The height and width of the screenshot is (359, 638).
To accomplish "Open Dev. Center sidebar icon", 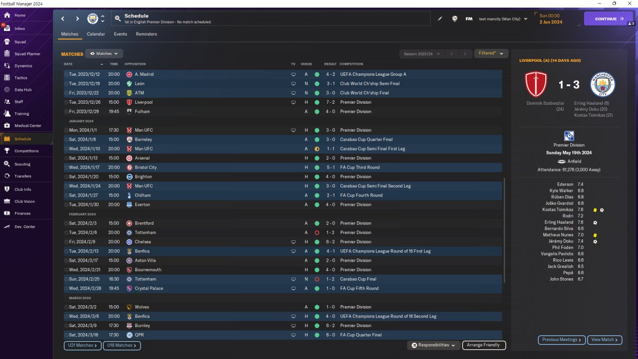I will click(x=7, y=226).
